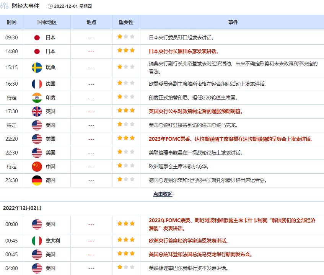
Task: Click the United Kingdom flag icon
Action: (37, 111)
